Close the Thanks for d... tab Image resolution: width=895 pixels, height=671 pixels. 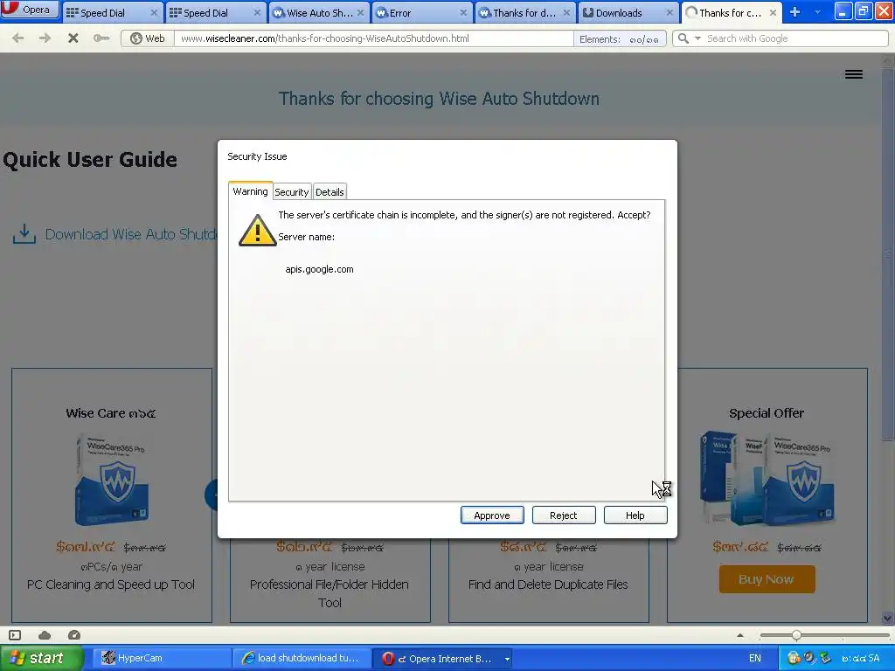(x=566, y=12)
